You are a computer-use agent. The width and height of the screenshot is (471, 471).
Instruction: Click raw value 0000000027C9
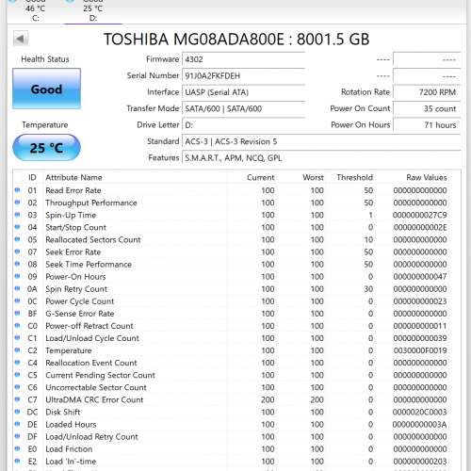coord(420,215)
